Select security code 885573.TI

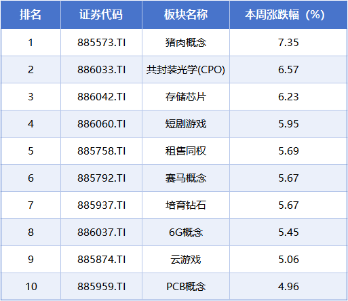tap(101, 43)
